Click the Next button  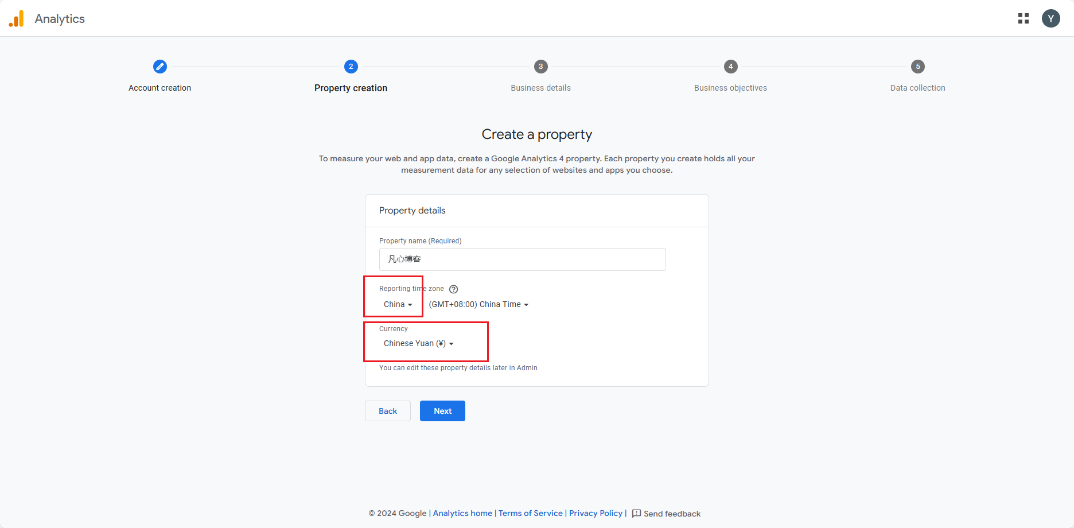point(442,411)
